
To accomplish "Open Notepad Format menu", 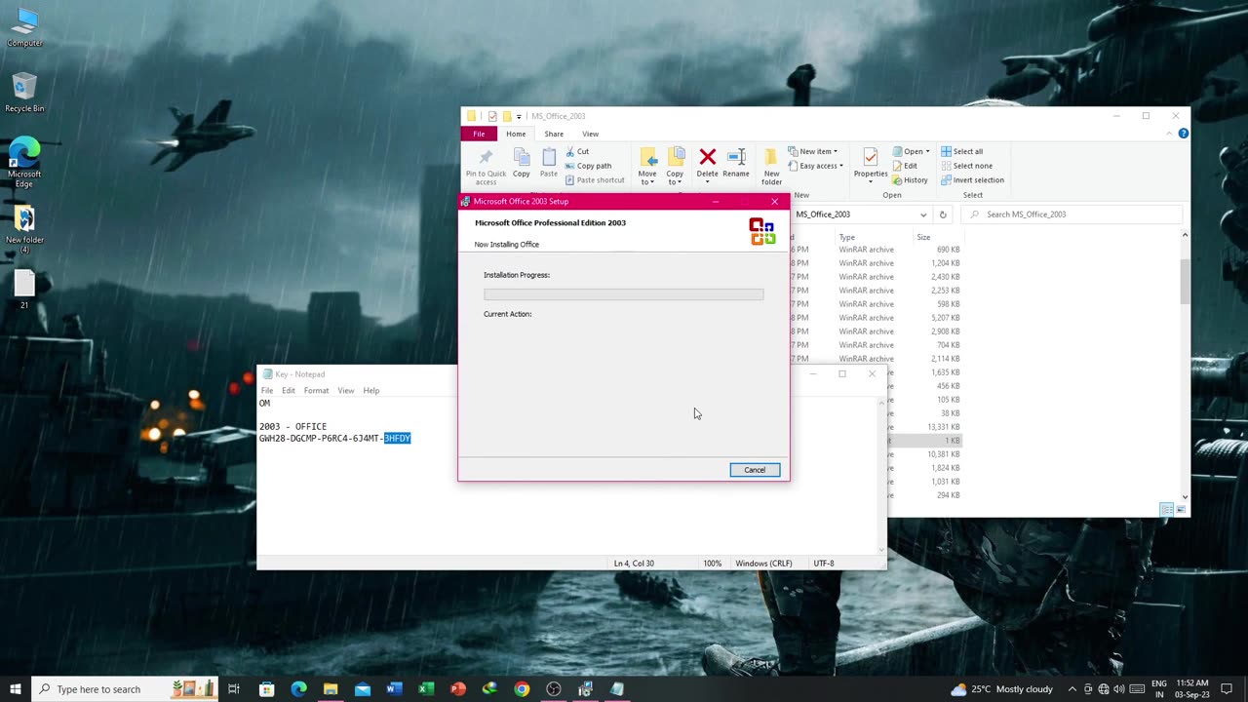I will [x=316, y=391].
